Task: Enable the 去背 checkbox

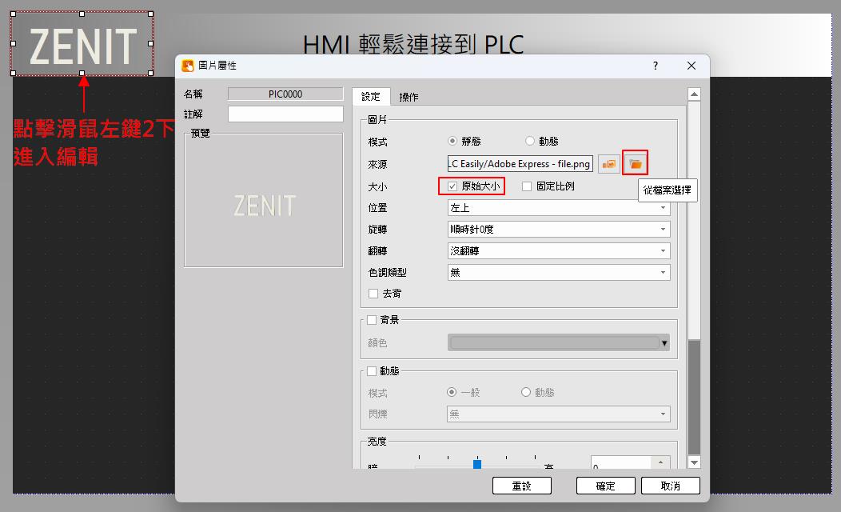Action: tap(373, 294)
